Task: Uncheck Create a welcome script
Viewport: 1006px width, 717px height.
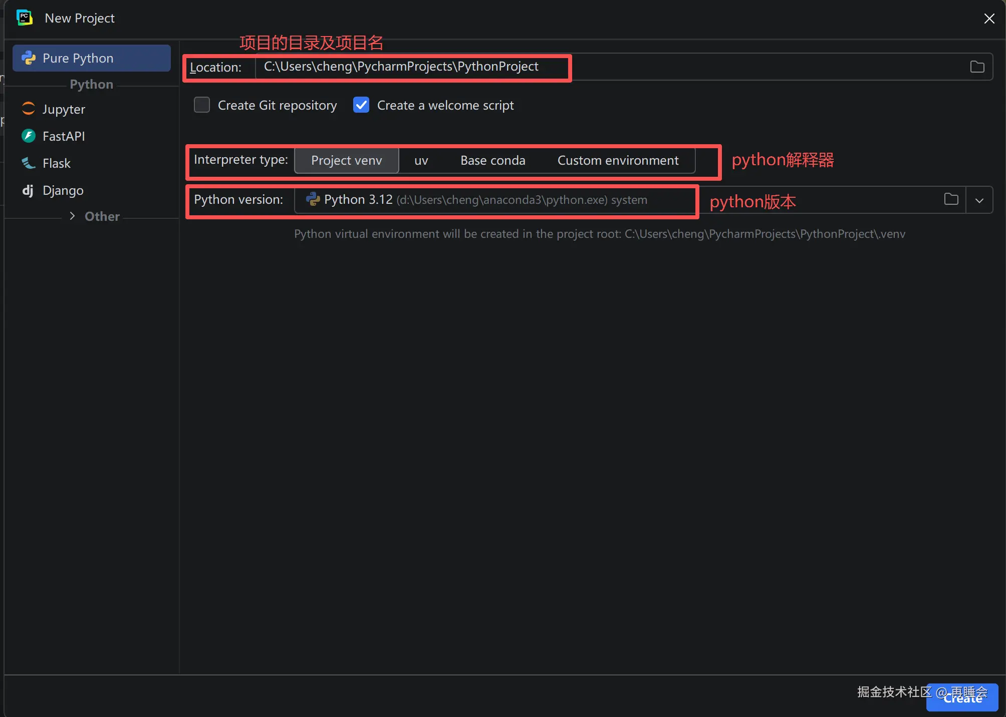Action: pos(361,105)
